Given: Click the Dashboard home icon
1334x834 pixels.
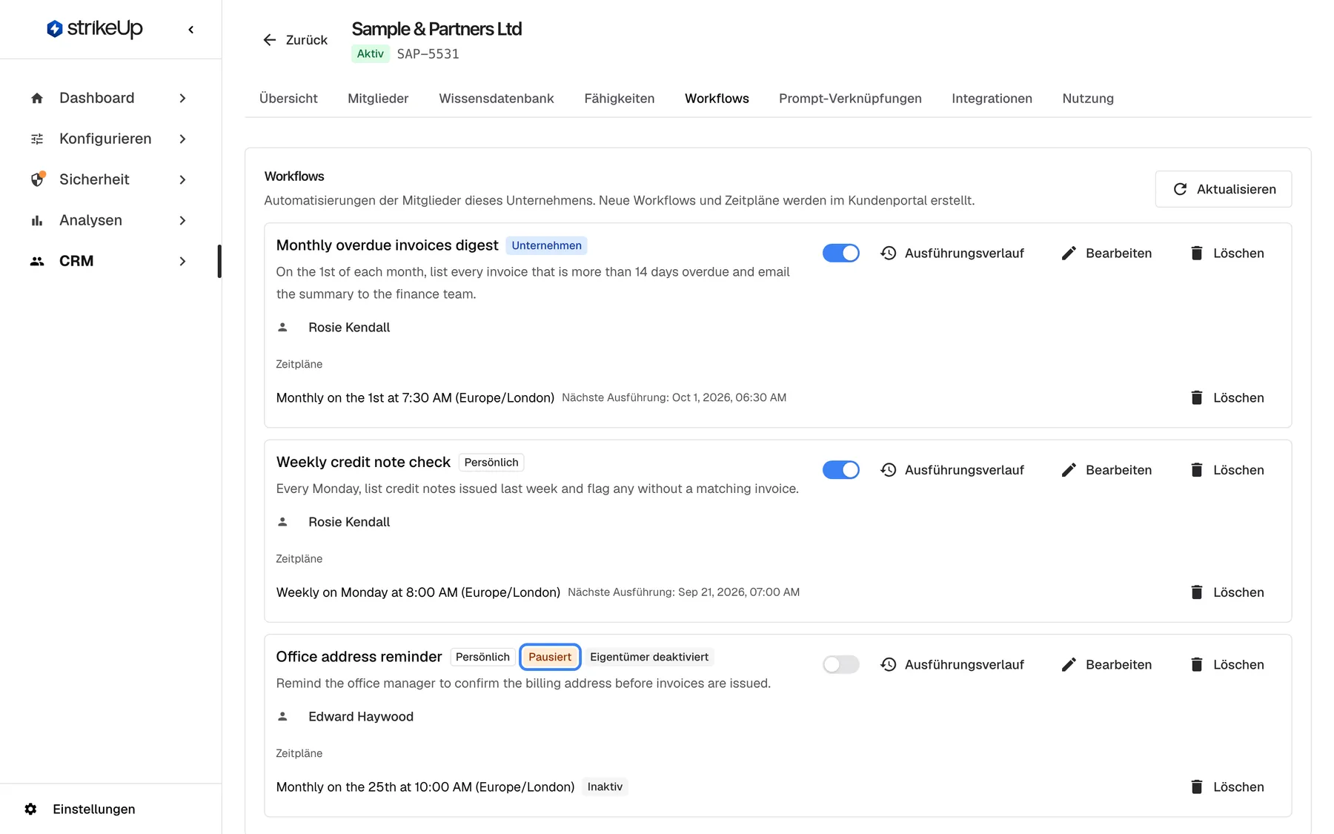Looking at the screenshot, I should pos(37,99).
